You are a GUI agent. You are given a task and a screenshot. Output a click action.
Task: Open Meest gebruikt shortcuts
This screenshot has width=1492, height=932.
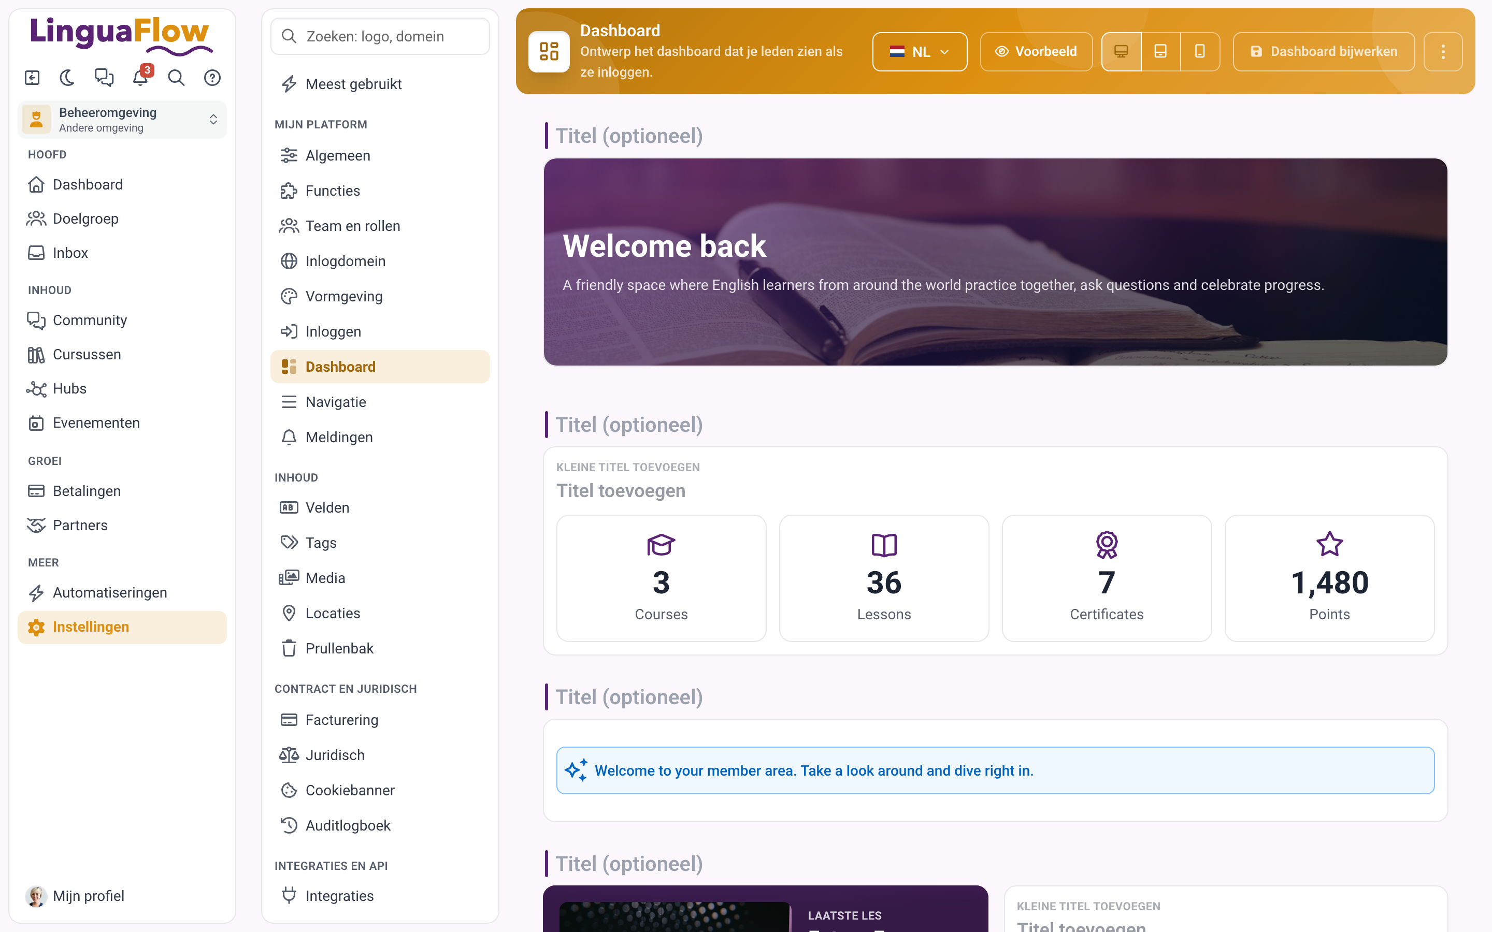(x=380, y=84)
